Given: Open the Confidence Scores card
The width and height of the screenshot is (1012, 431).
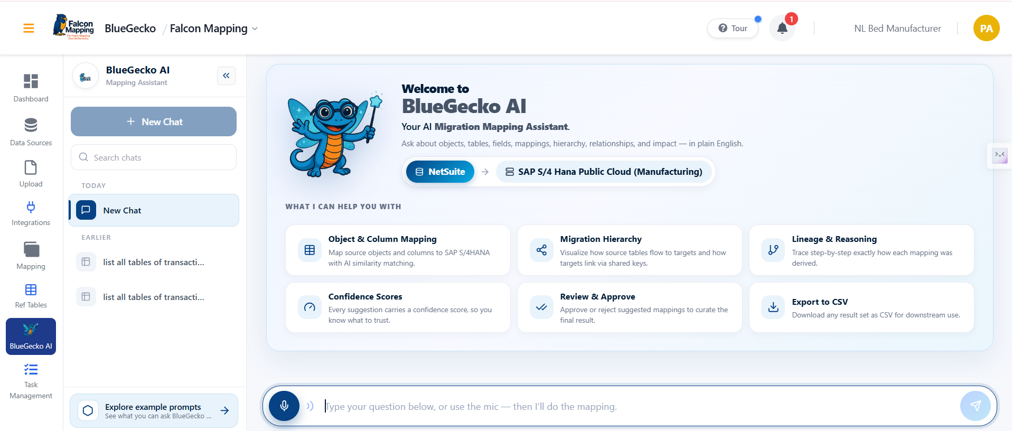Looking at the screenshot, I should pyautogui.click(x=398, y=307).
